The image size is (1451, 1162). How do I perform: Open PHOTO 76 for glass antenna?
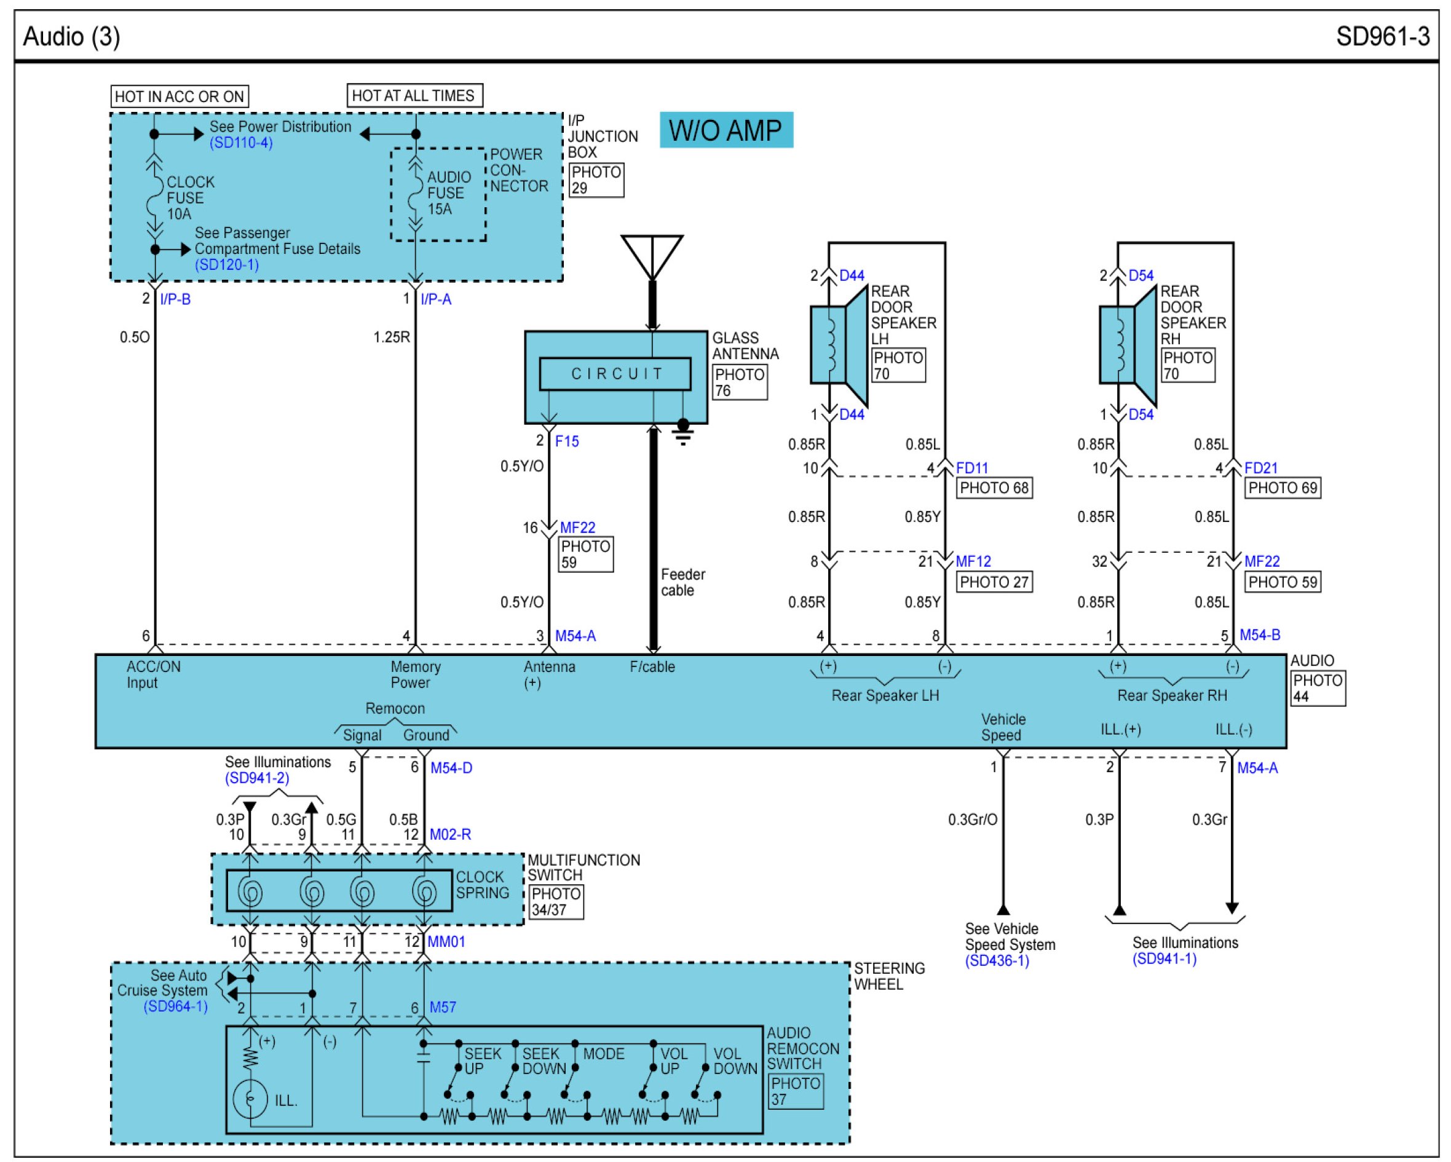tap(740, 382)
